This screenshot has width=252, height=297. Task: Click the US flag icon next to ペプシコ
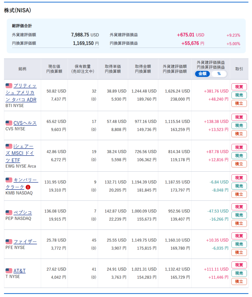tap(9, 213)
